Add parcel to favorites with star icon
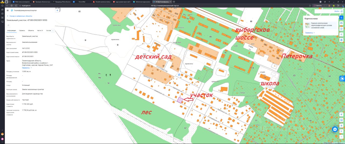This screenshot has height=144, width=345. [x=8, y=25]
